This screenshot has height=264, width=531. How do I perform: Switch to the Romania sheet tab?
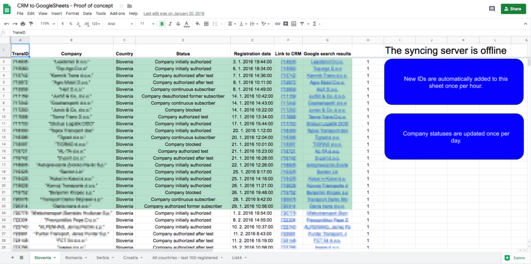(x=73, y=257)
